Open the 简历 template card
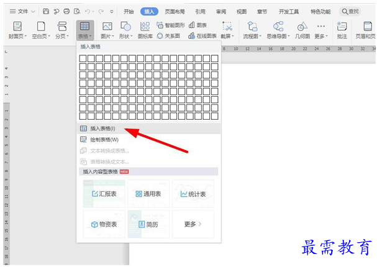377x267 pixels. coord(148,224)
